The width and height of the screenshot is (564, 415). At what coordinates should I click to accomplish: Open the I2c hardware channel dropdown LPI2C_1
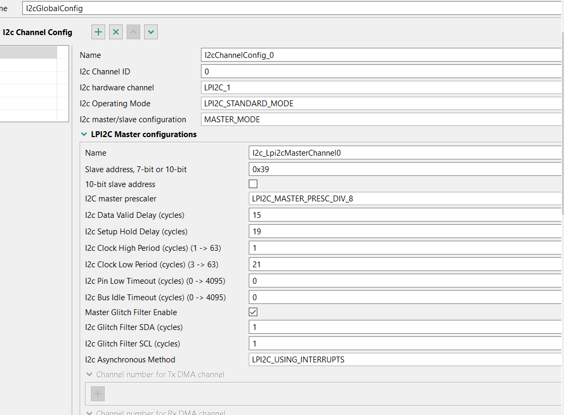click(382, 87)
